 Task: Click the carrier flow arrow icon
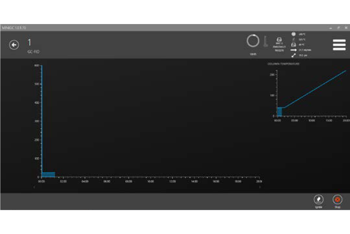pyautogui.click(x=293, y=50)
